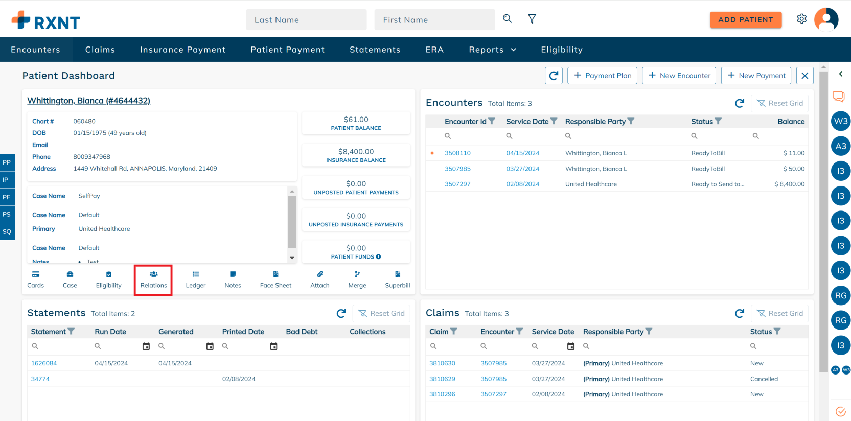The width and height of the screenshot is (851, 421).
Task: Open the patient Ledger
Action: pos(195,279)
